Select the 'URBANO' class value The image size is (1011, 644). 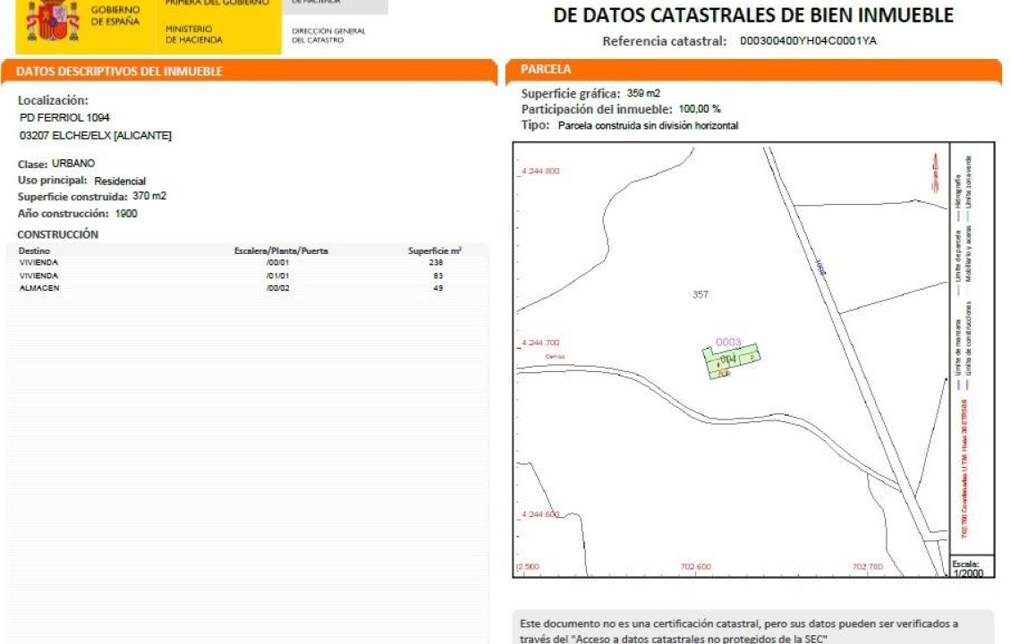click(x=72, y=164)
